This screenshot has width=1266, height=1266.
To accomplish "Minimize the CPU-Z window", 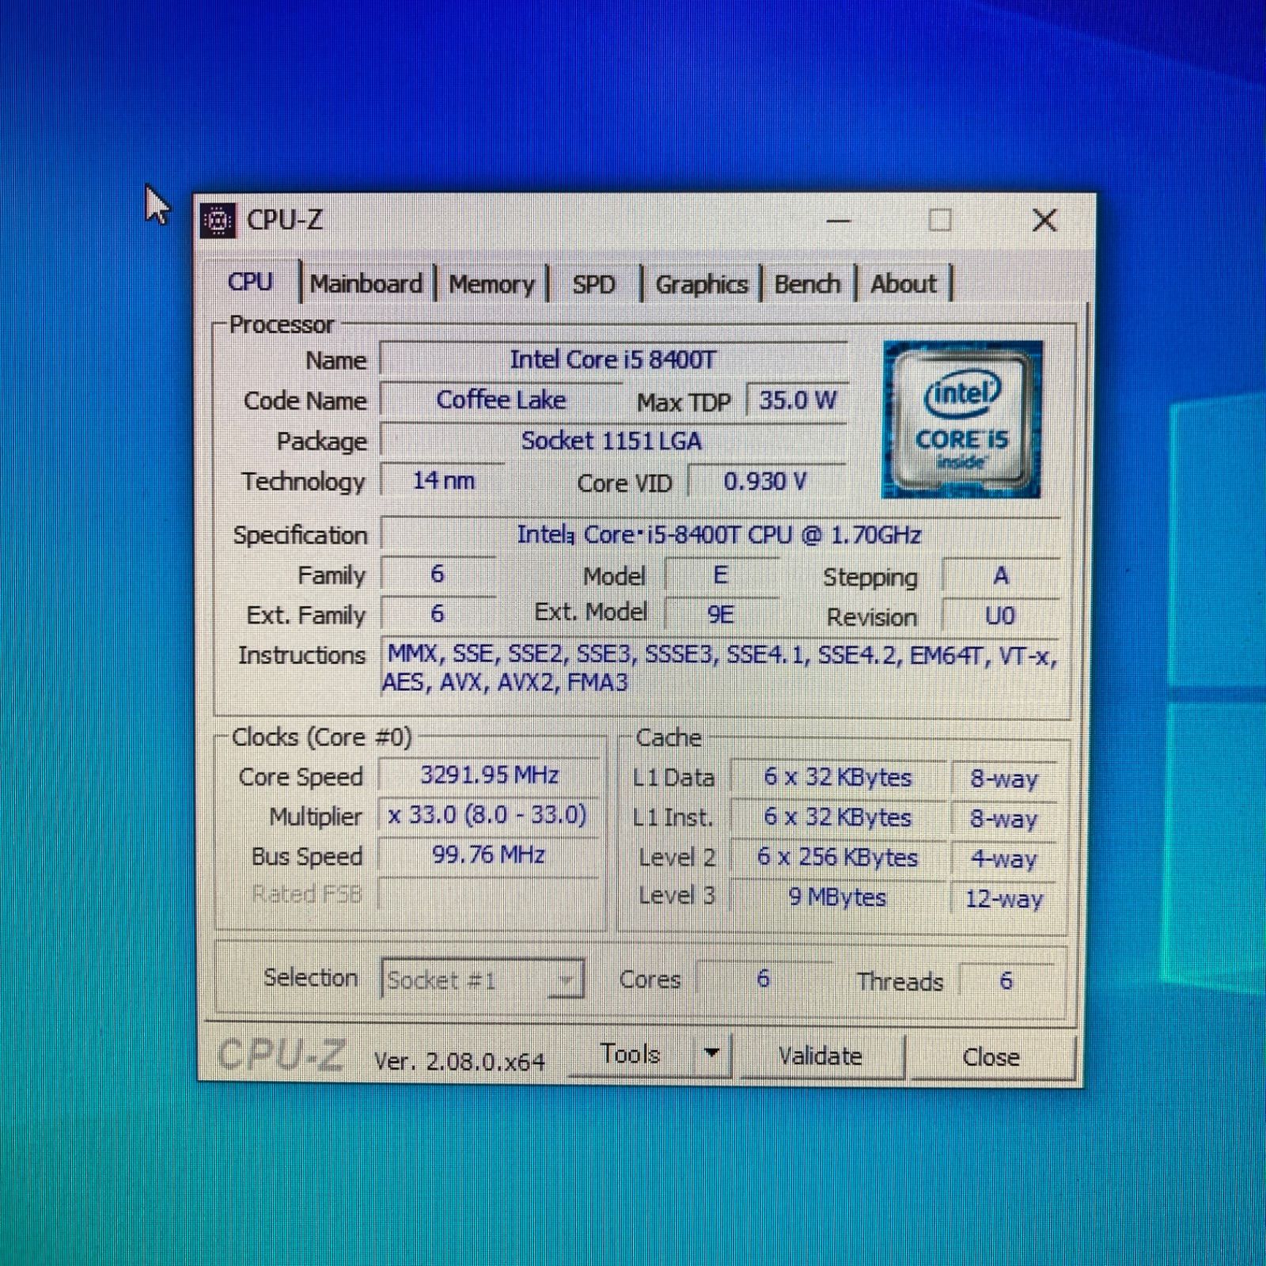I will coord(839,221).
